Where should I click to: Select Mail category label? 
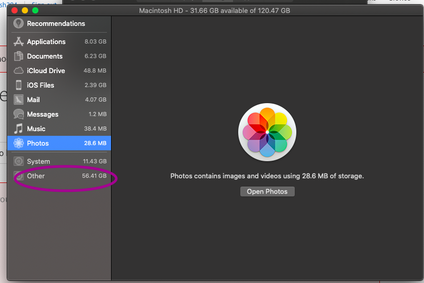33,100
